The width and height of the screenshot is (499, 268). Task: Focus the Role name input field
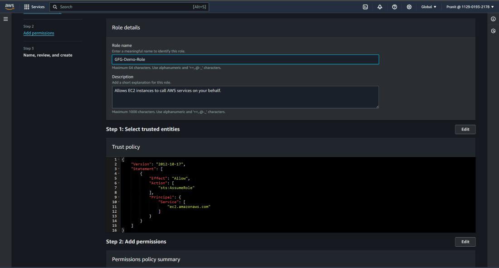[x=245, y=59]
